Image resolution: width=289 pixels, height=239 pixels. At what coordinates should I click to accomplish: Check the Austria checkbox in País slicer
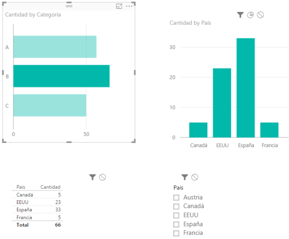point(176,197)
